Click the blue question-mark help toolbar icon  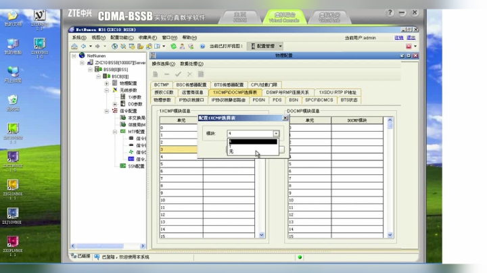click(x=202, y=46)
